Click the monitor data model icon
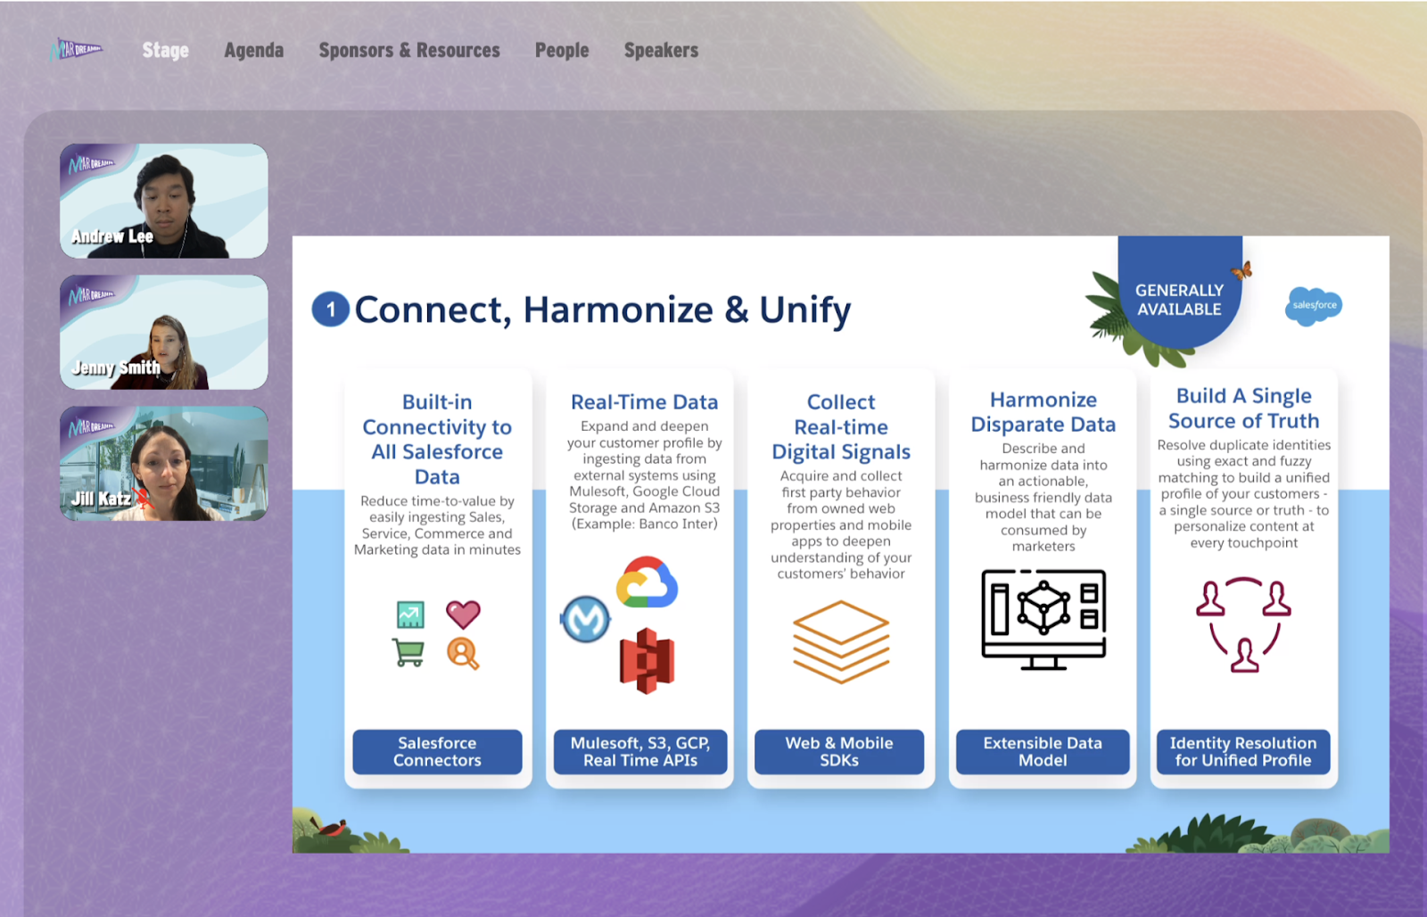 pos(1043,620)
